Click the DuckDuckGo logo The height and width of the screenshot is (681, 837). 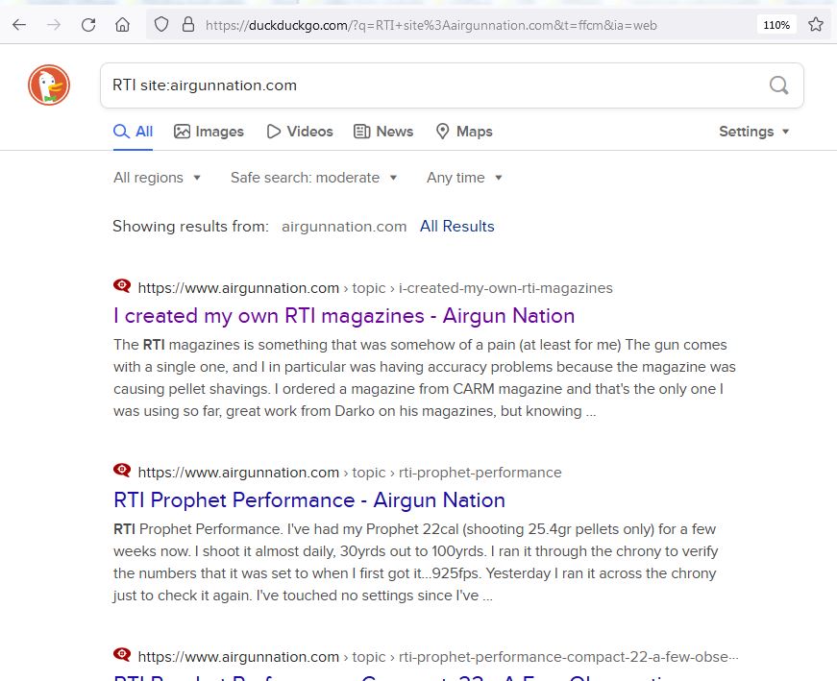pyautogui.click(x=49, y=85)
